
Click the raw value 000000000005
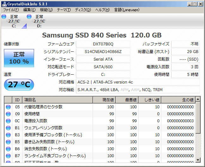(180, 114)
